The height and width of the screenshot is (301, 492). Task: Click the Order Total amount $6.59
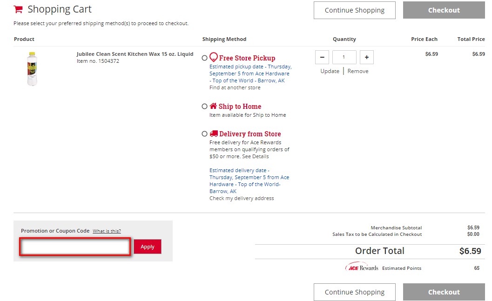click(470, 251)
